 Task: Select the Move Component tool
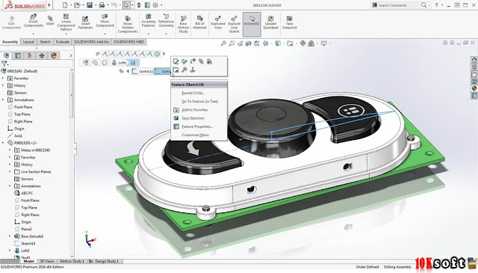click(x=105, y=21)
